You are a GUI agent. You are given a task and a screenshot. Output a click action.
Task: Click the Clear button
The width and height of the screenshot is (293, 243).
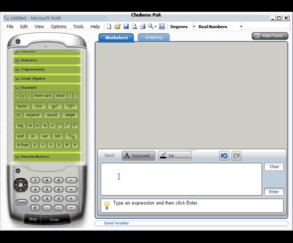tap(274, 167)
